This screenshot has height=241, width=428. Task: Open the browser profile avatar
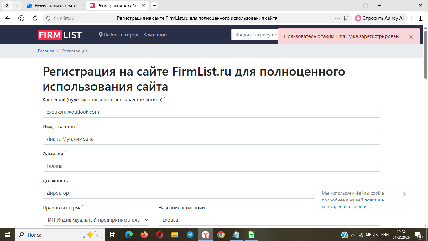[x=365, y=6]
